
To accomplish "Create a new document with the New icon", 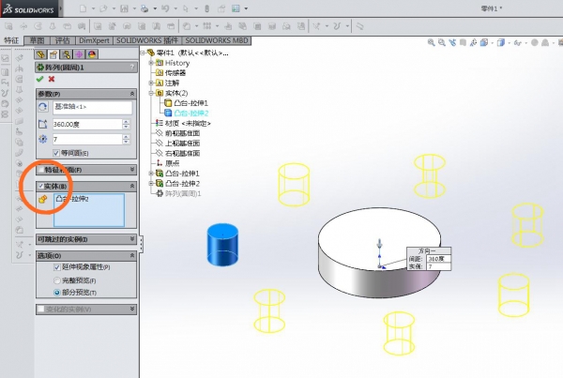I will (x=83, y=8).
